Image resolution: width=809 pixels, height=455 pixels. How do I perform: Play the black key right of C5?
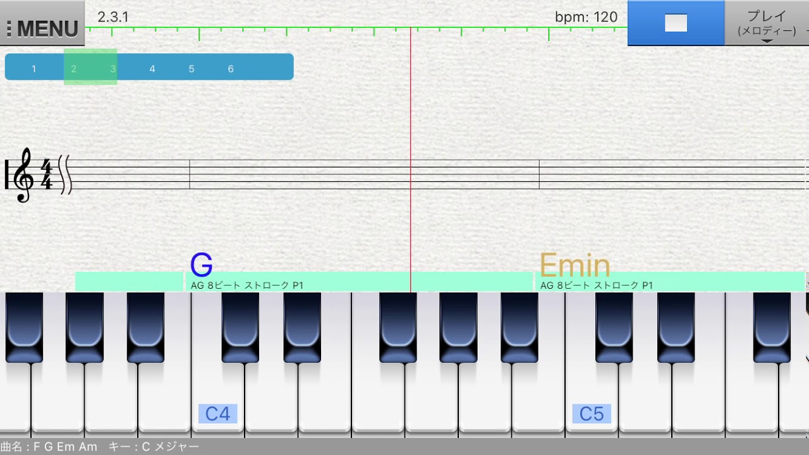click(614, 327)
